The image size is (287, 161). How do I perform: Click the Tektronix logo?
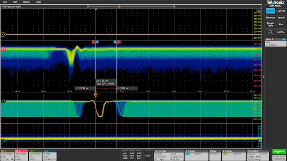coord(275,2)
